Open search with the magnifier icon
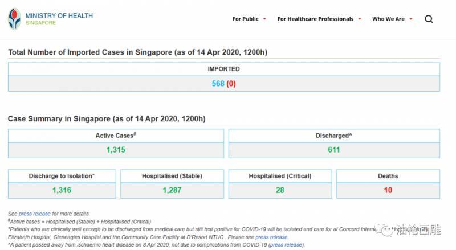456x250 pixels. (429, 19)
